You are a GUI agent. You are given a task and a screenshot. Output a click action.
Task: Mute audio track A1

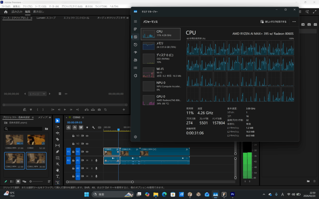[87, 160]
